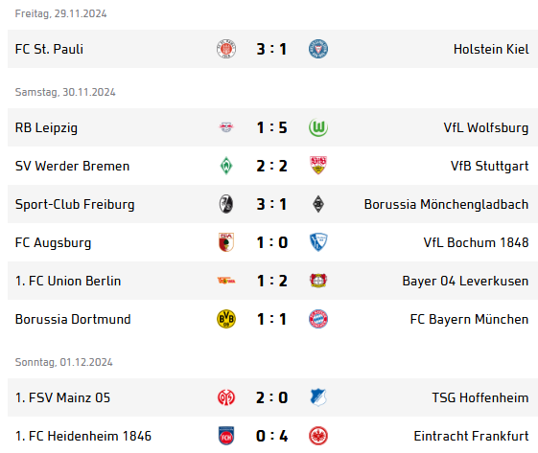Click the 1. FC Heidenheim 1846 name

pos(83,436)
